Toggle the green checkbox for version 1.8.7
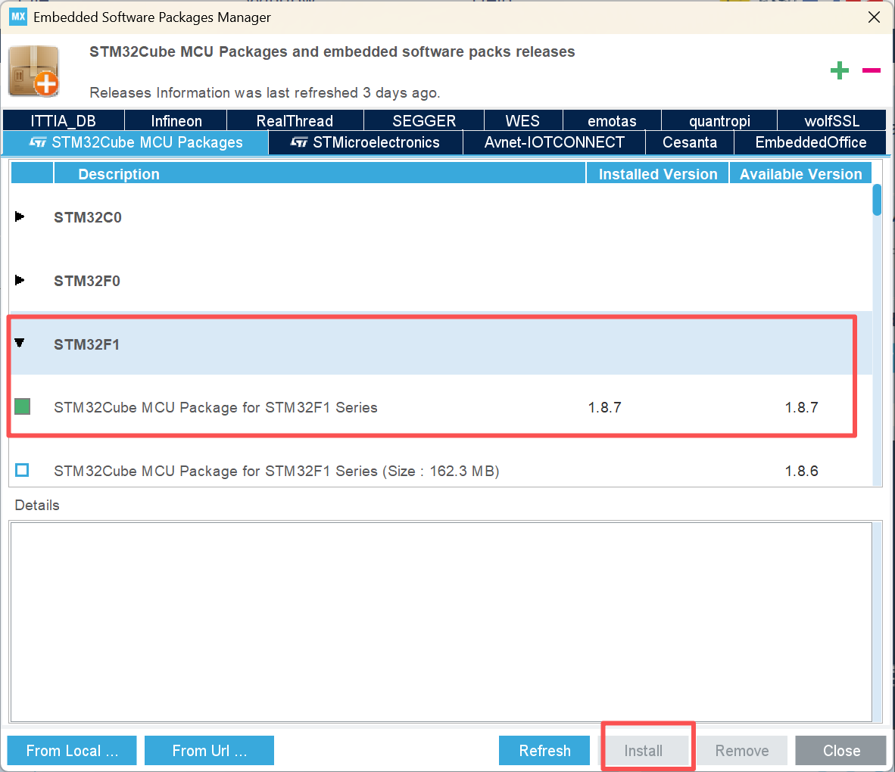This screenshot has width=895, height=772. pos(22,407)
